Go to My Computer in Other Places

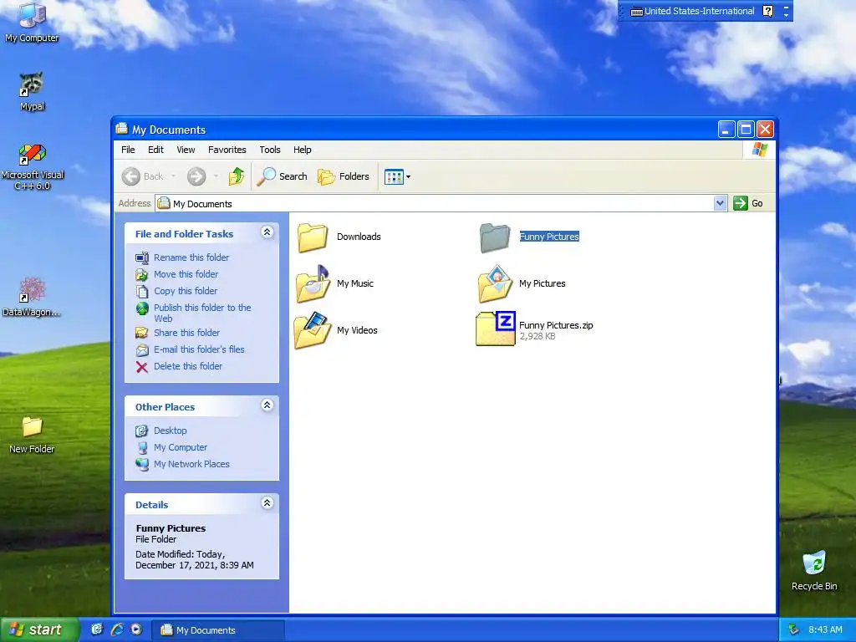click(181, 447)
